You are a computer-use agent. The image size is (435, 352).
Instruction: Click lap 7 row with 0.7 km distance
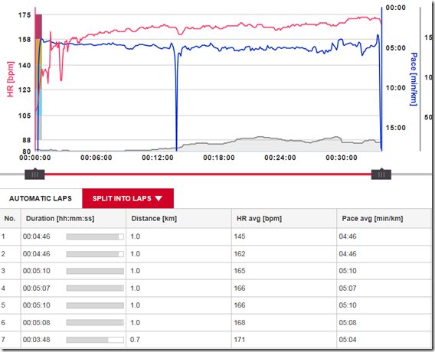tap(215, 340)
